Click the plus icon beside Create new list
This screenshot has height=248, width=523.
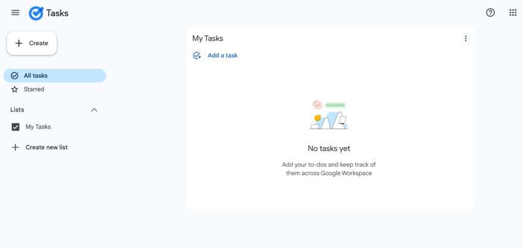(x=15, y=147)
